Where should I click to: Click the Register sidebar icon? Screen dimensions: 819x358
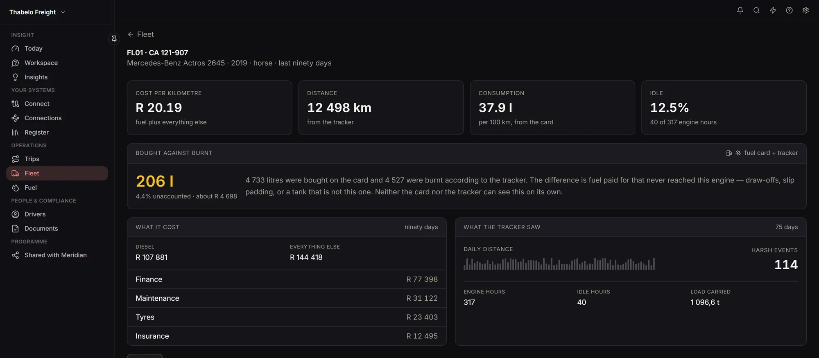[16, 132]
